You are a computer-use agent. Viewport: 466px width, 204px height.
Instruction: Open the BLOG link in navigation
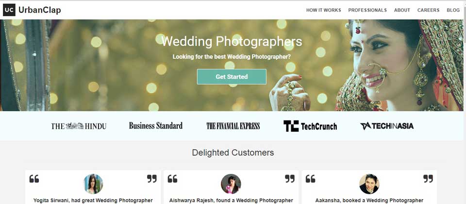click(453, 10)
